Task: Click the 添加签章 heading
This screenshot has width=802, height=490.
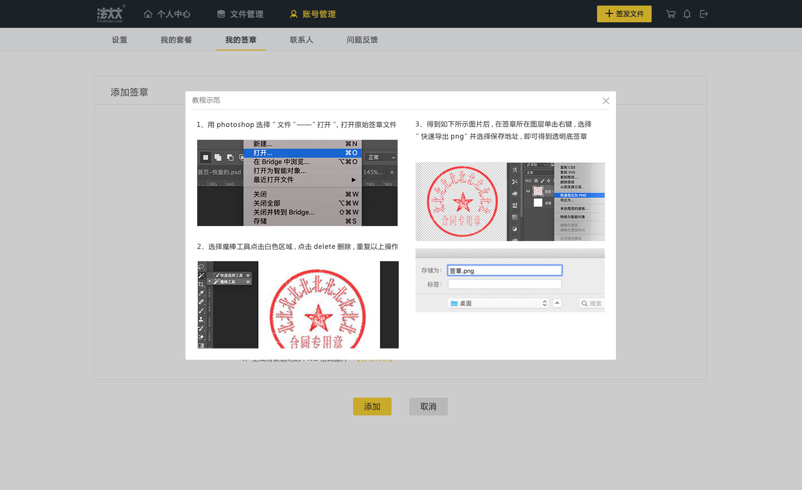Action: click(129, 92)
